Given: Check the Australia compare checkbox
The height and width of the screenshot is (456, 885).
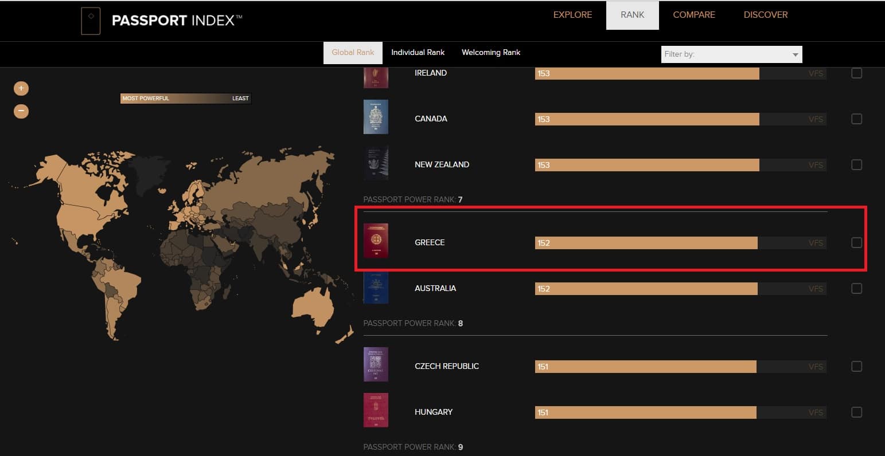Looking at the screenshot, I should click(856, 288).
